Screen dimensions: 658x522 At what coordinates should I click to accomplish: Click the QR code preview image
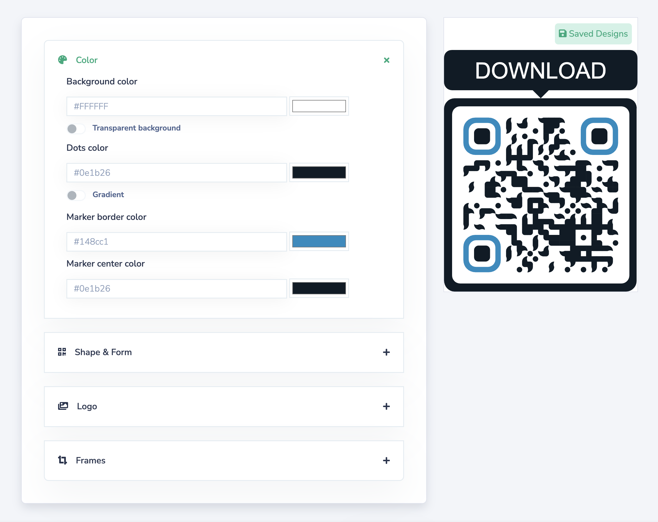tap(540, 195)
